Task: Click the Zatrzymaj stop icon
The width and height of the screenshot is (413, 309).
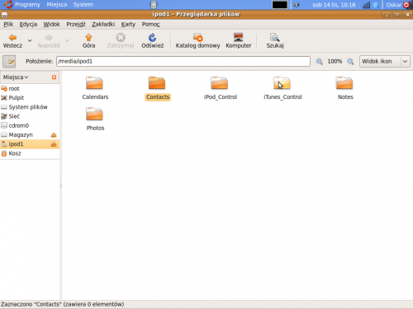Action: tap(121, 37)
